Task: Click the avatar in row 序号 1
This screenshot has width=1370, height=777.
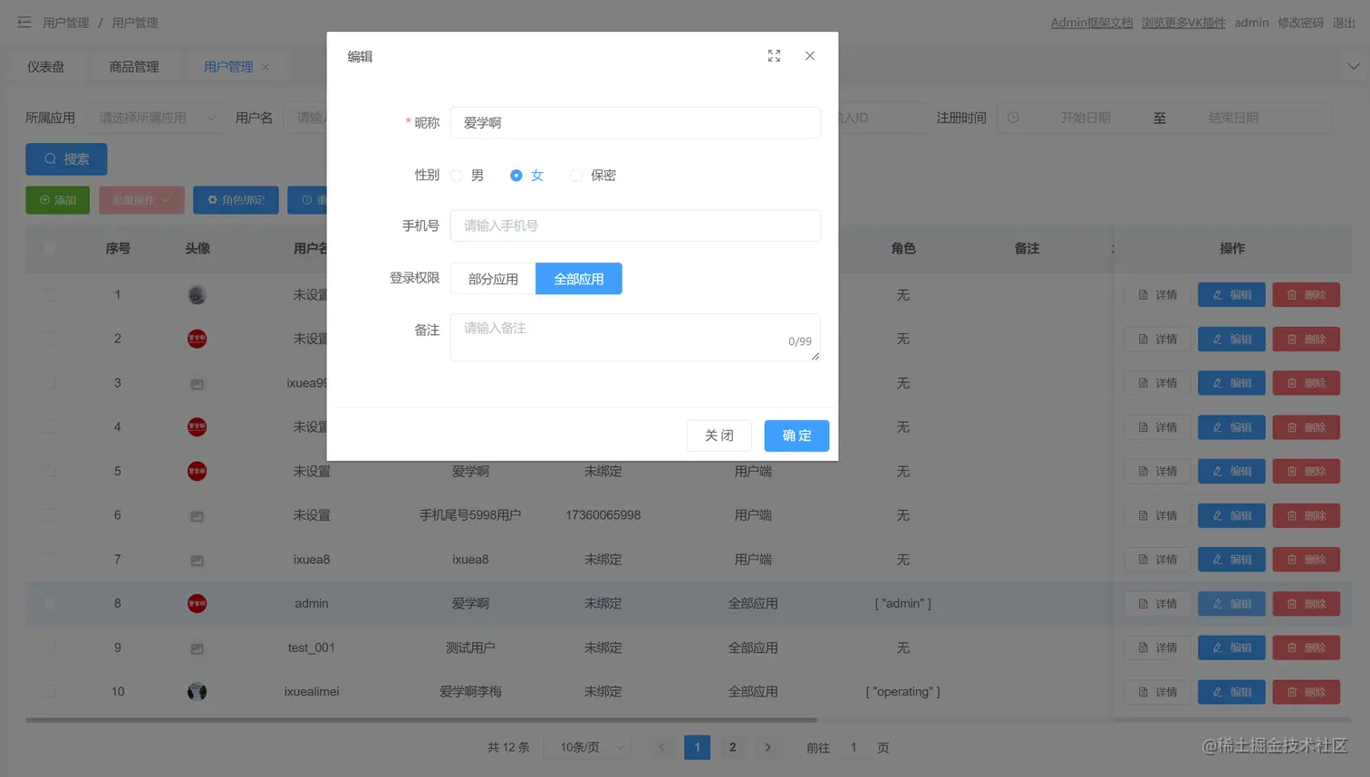Action: pyautogui.click(x=197, y=295)
